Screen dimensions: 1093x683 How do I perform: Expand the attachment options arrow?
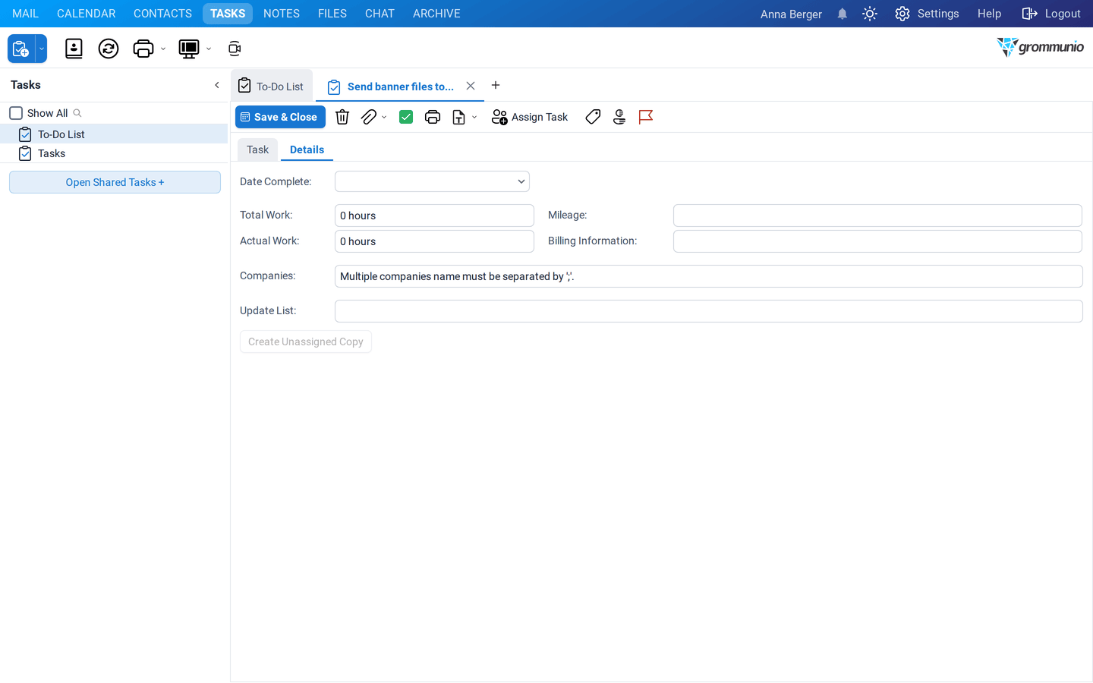[x=384, y=118]
